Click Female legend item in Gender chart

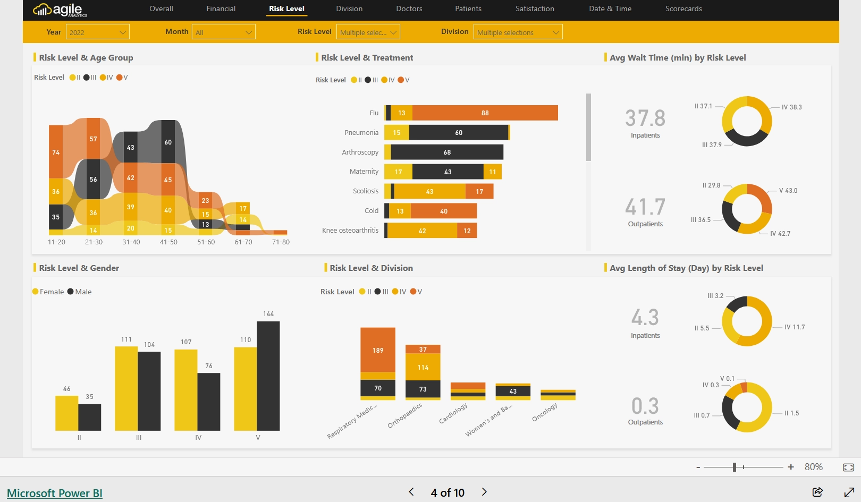click(48, 292)
